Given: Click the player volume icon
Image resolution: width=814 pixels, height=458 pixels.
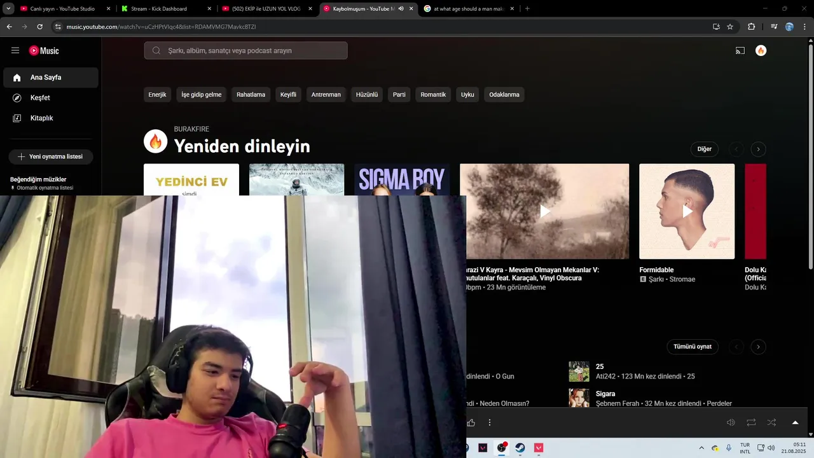Looking at the screenshot, I should click(731, 422).
